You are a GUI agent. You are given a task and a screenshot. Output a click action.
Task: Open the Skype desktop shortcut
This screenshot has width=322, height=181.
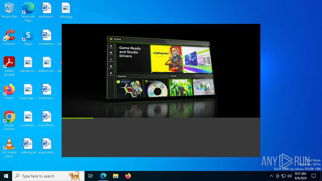point(28,38)
